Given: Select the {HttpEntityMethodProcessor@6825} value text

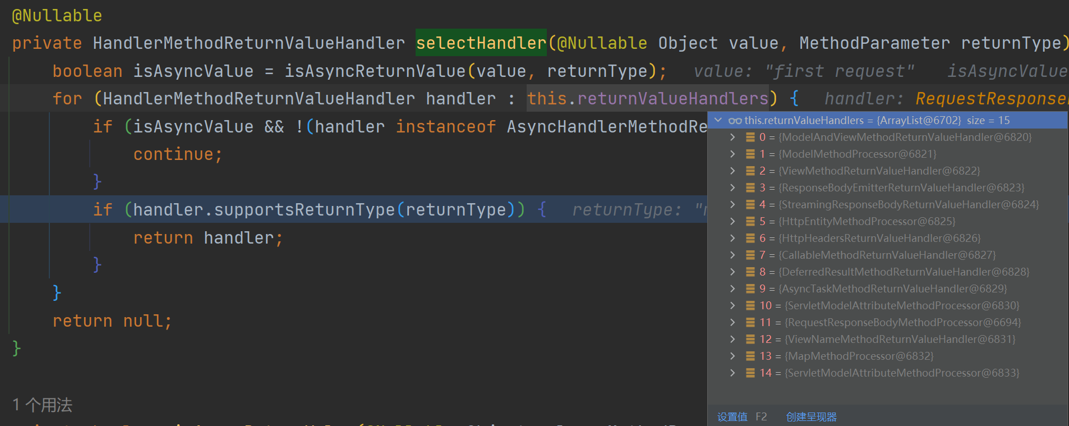Looking at the screenshot, I should pos(867,221).
